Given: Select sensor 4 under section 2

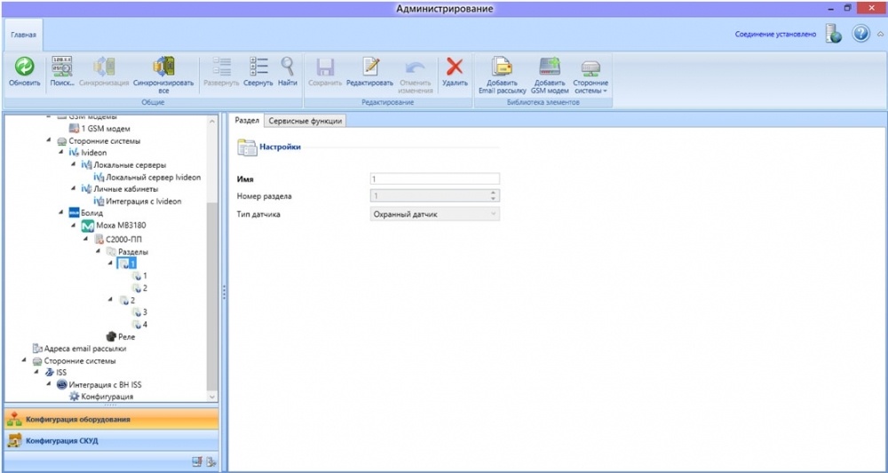Looking at the screenshot, I should (139, 324).
